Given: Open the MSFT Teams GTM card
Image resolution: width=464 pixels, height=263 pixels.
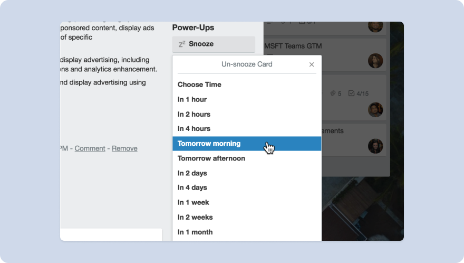Looking at the screenshot, I should coord(293,46).
